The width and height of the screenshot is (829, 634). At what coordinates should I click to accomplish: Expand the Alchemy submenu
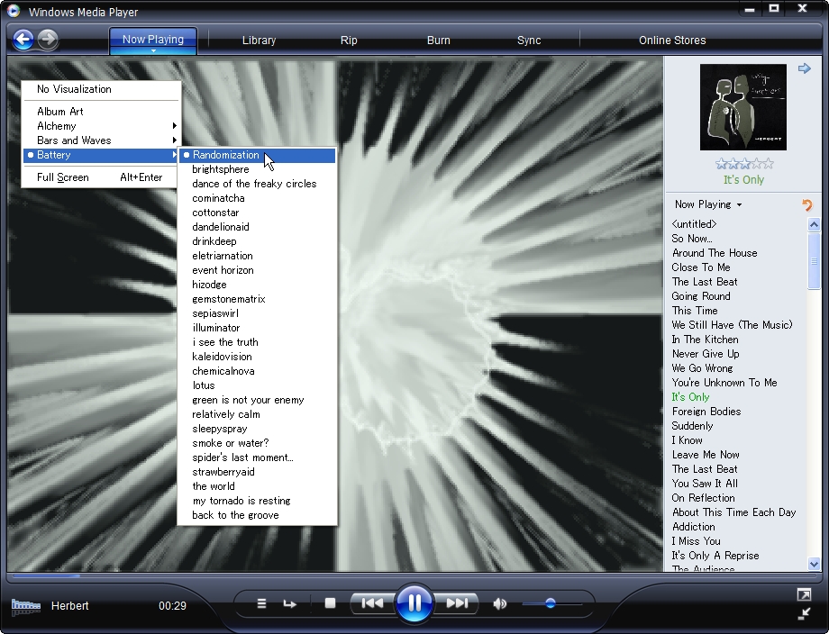[x=100, y=126]
